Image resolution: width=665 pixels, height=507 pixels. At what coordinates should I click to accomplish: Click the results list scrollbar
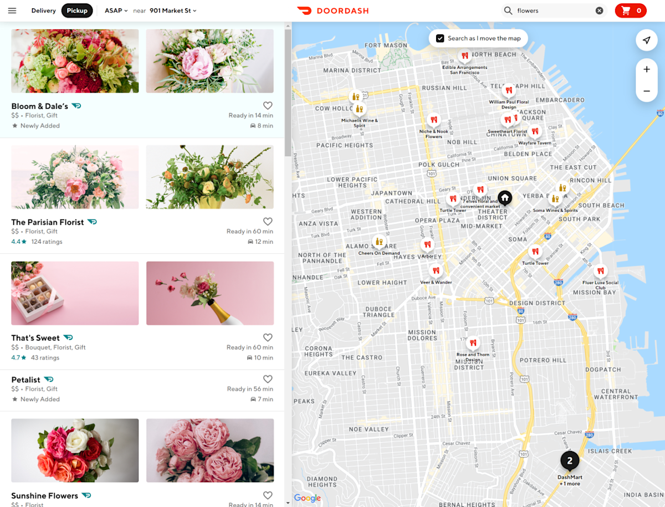tap(288, 93)
